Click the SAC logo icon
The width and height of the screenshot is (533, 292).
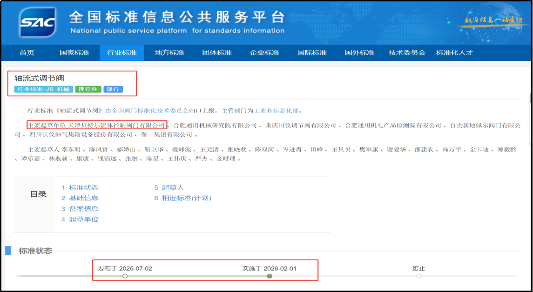(x=38, y=22)
